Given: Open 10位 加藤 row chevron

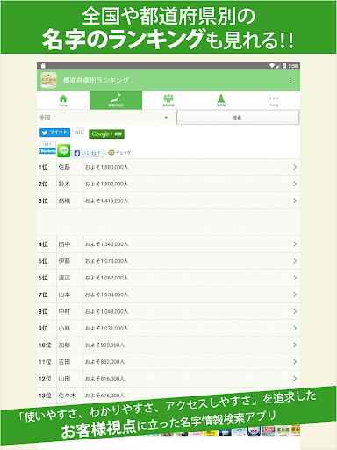Looking at the screenshot, I should coord(295,345).
